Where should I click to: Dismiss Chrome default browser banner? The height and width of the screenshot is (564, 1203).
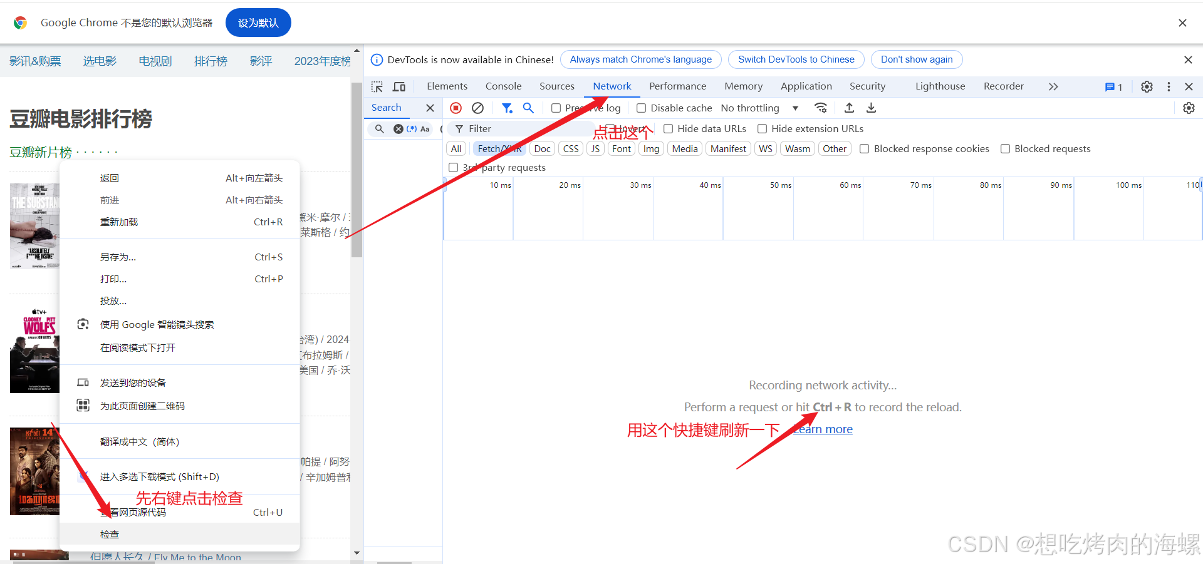point(1182,23)
